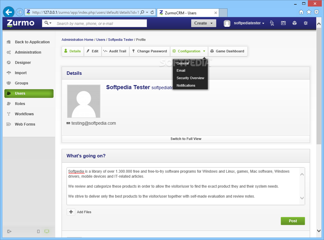The image size is (324, 240).
Task: Go Back to Application
Action: 32,42
